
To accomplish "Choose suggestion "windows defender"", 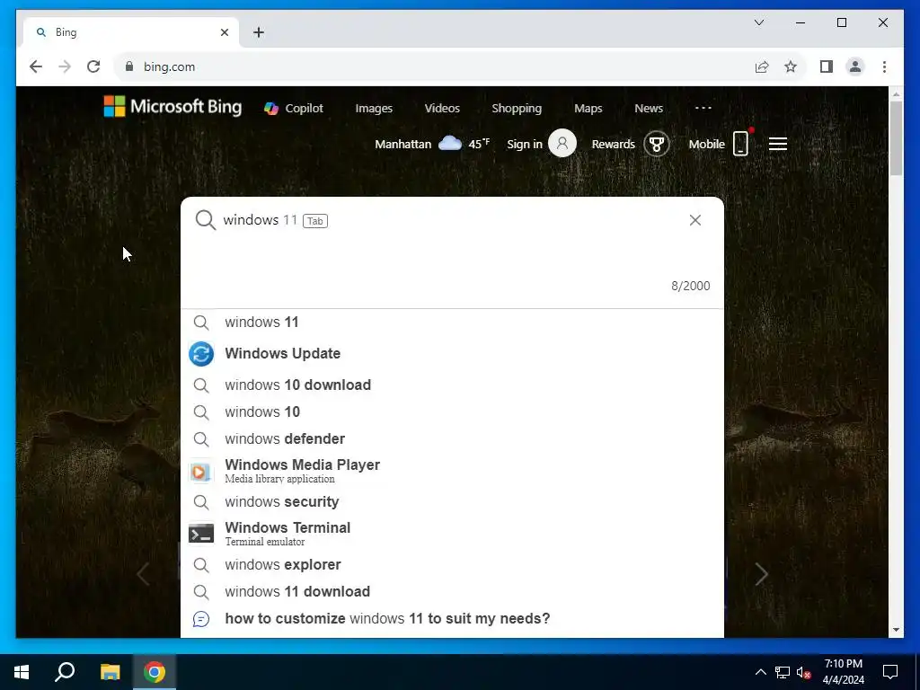I will pyautogui.click(x=452, y=438).
